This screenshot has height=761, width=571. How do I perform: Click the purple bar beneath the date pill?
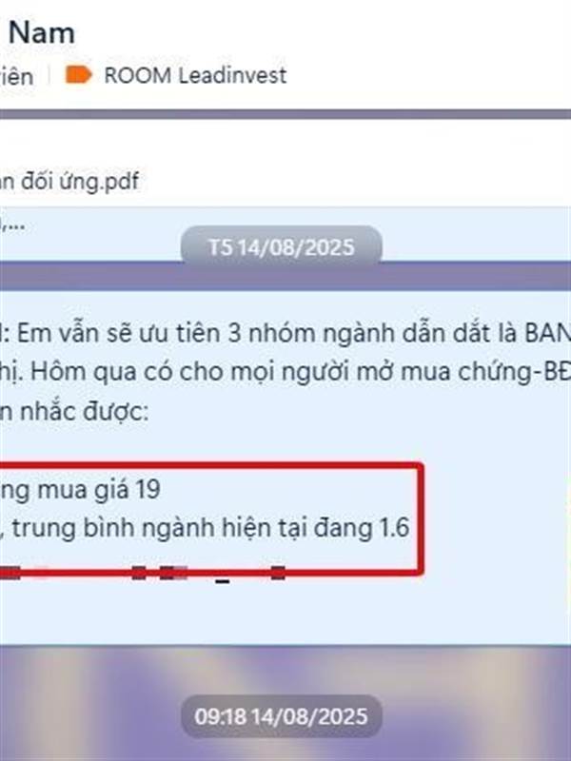285,277
